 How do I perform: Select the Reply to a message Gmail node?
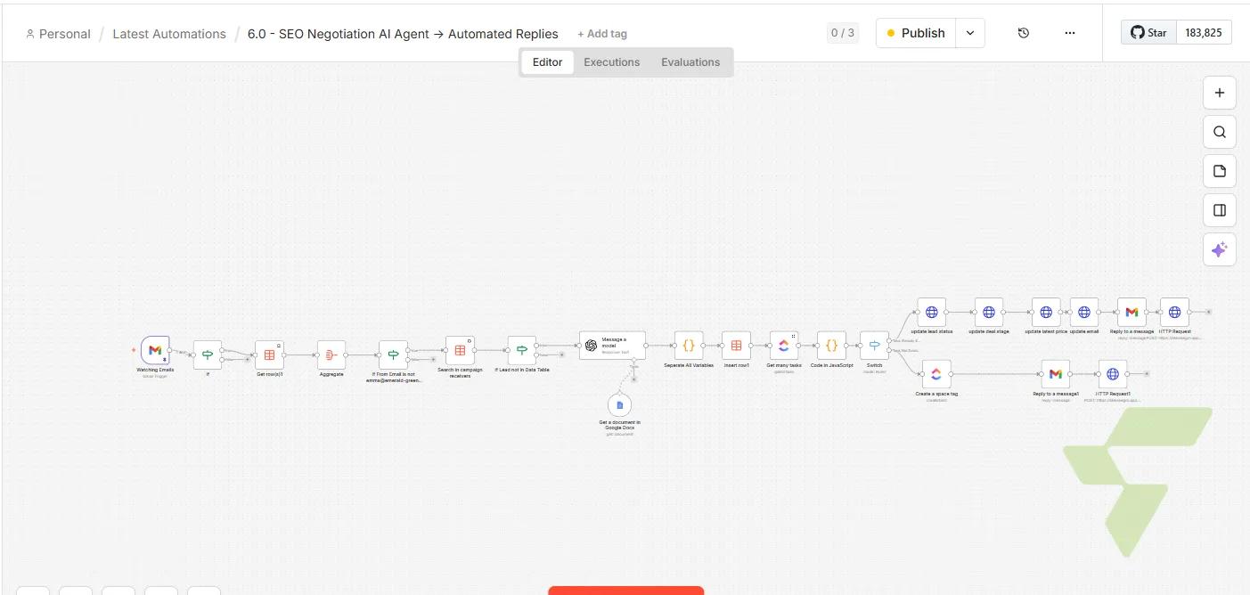1132,312
